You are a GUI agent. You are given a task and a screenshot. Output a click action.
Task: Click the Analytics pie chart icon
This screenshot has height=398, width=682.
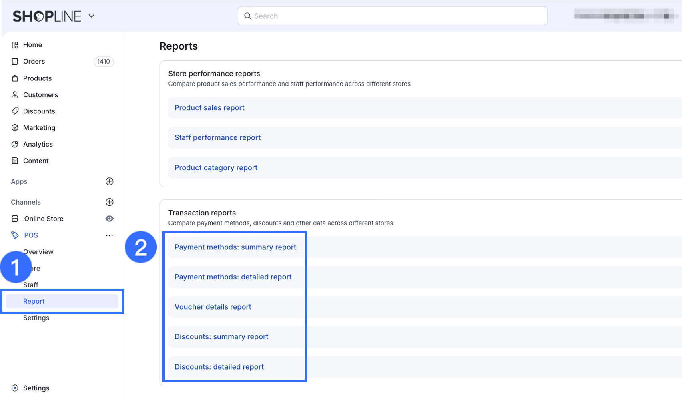tap(15, 144)
